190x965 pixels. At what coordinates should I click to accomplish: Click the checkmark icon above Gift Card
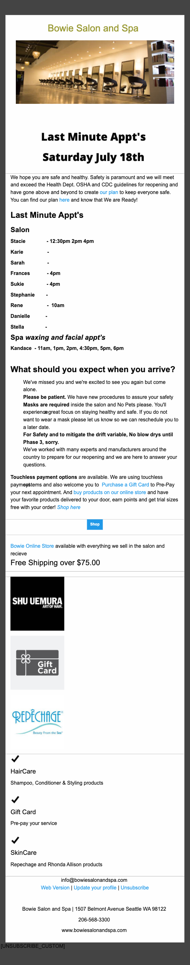pyautogui.click(x=15, y=800)
